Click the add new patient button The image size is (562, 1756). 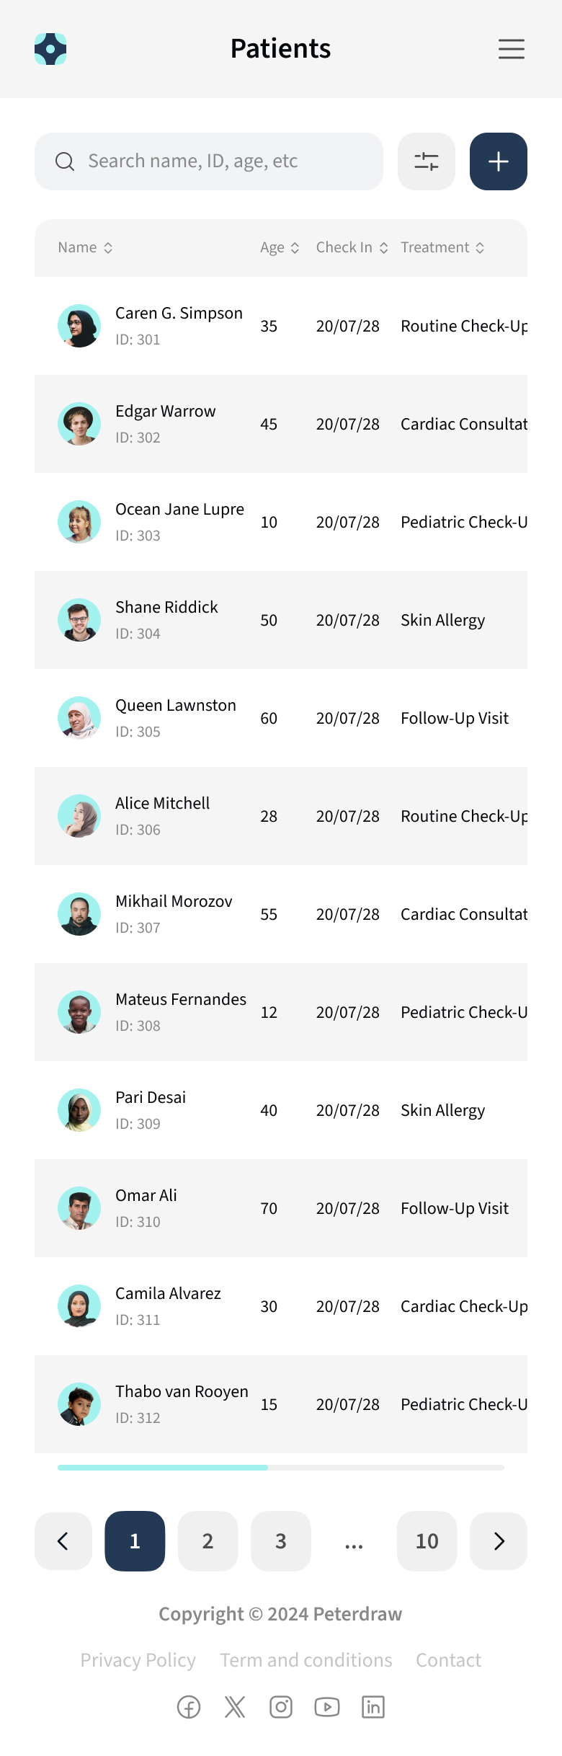pos(498,161)
